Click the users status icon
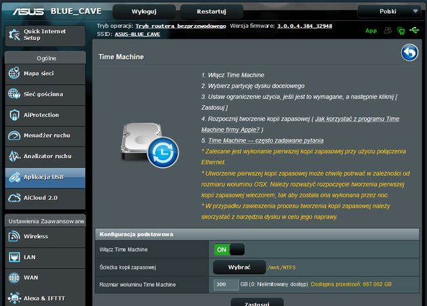Screen dimensions: 427x306 point(388,31)
